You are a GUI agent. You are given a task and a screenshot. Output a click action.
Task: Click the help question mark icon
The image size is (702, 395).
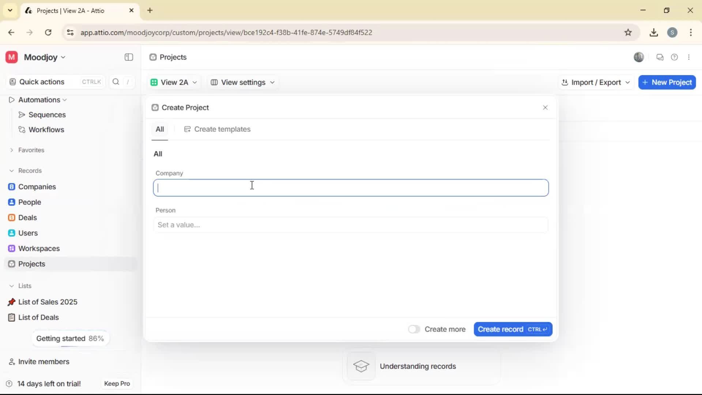click(675, 57)
